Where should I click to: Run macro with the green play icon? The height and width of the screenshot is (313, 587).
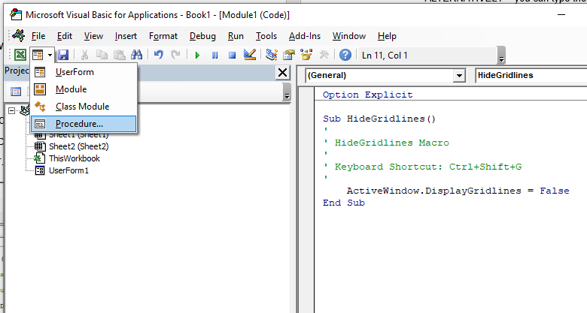click(x=197, y=55)
